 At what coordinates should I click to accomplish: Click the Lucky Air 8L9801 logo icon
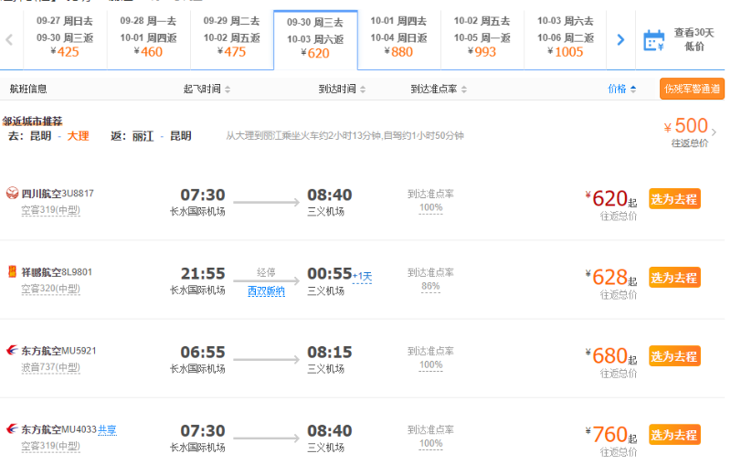12,272
